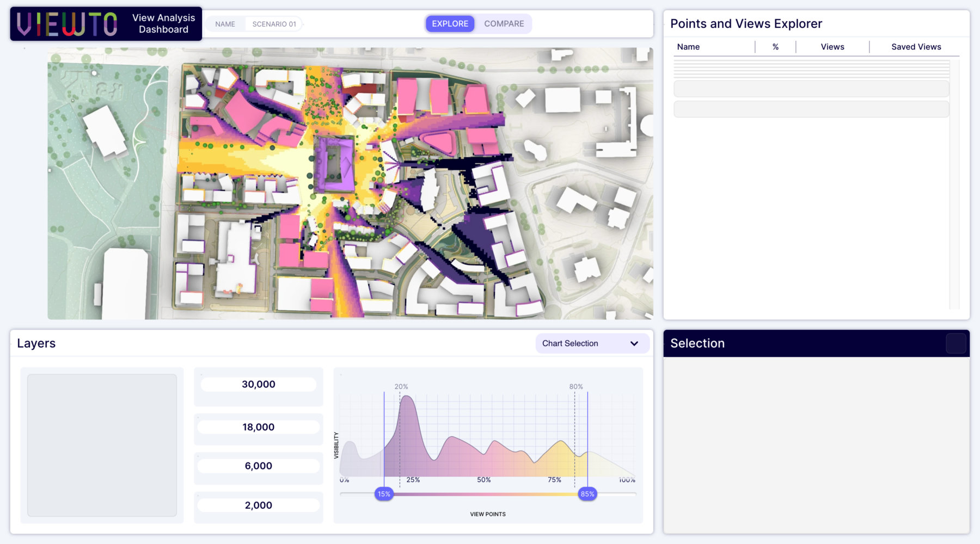Open the Chart Selection dropdown

coord(592,344)
